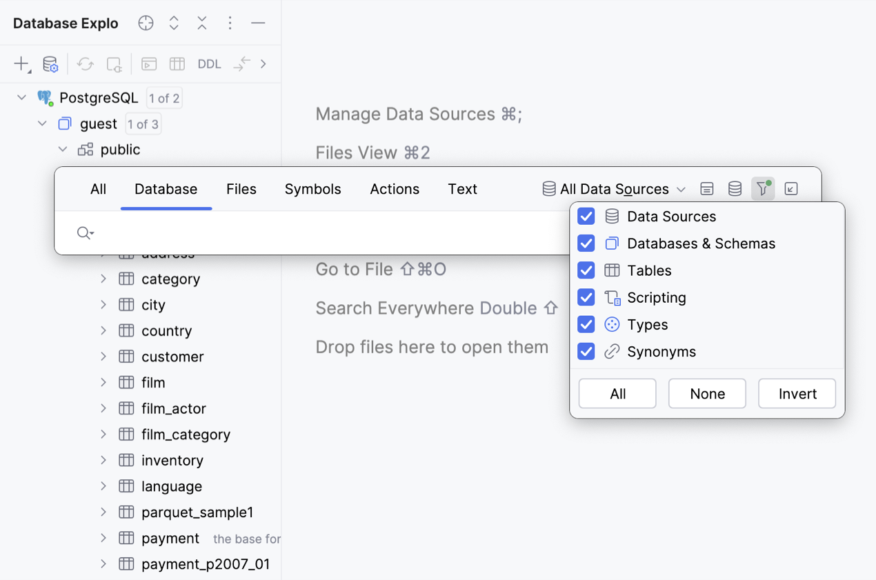Uncheck the Tables checkbox
876x580 pixels.
pos(586,270)
